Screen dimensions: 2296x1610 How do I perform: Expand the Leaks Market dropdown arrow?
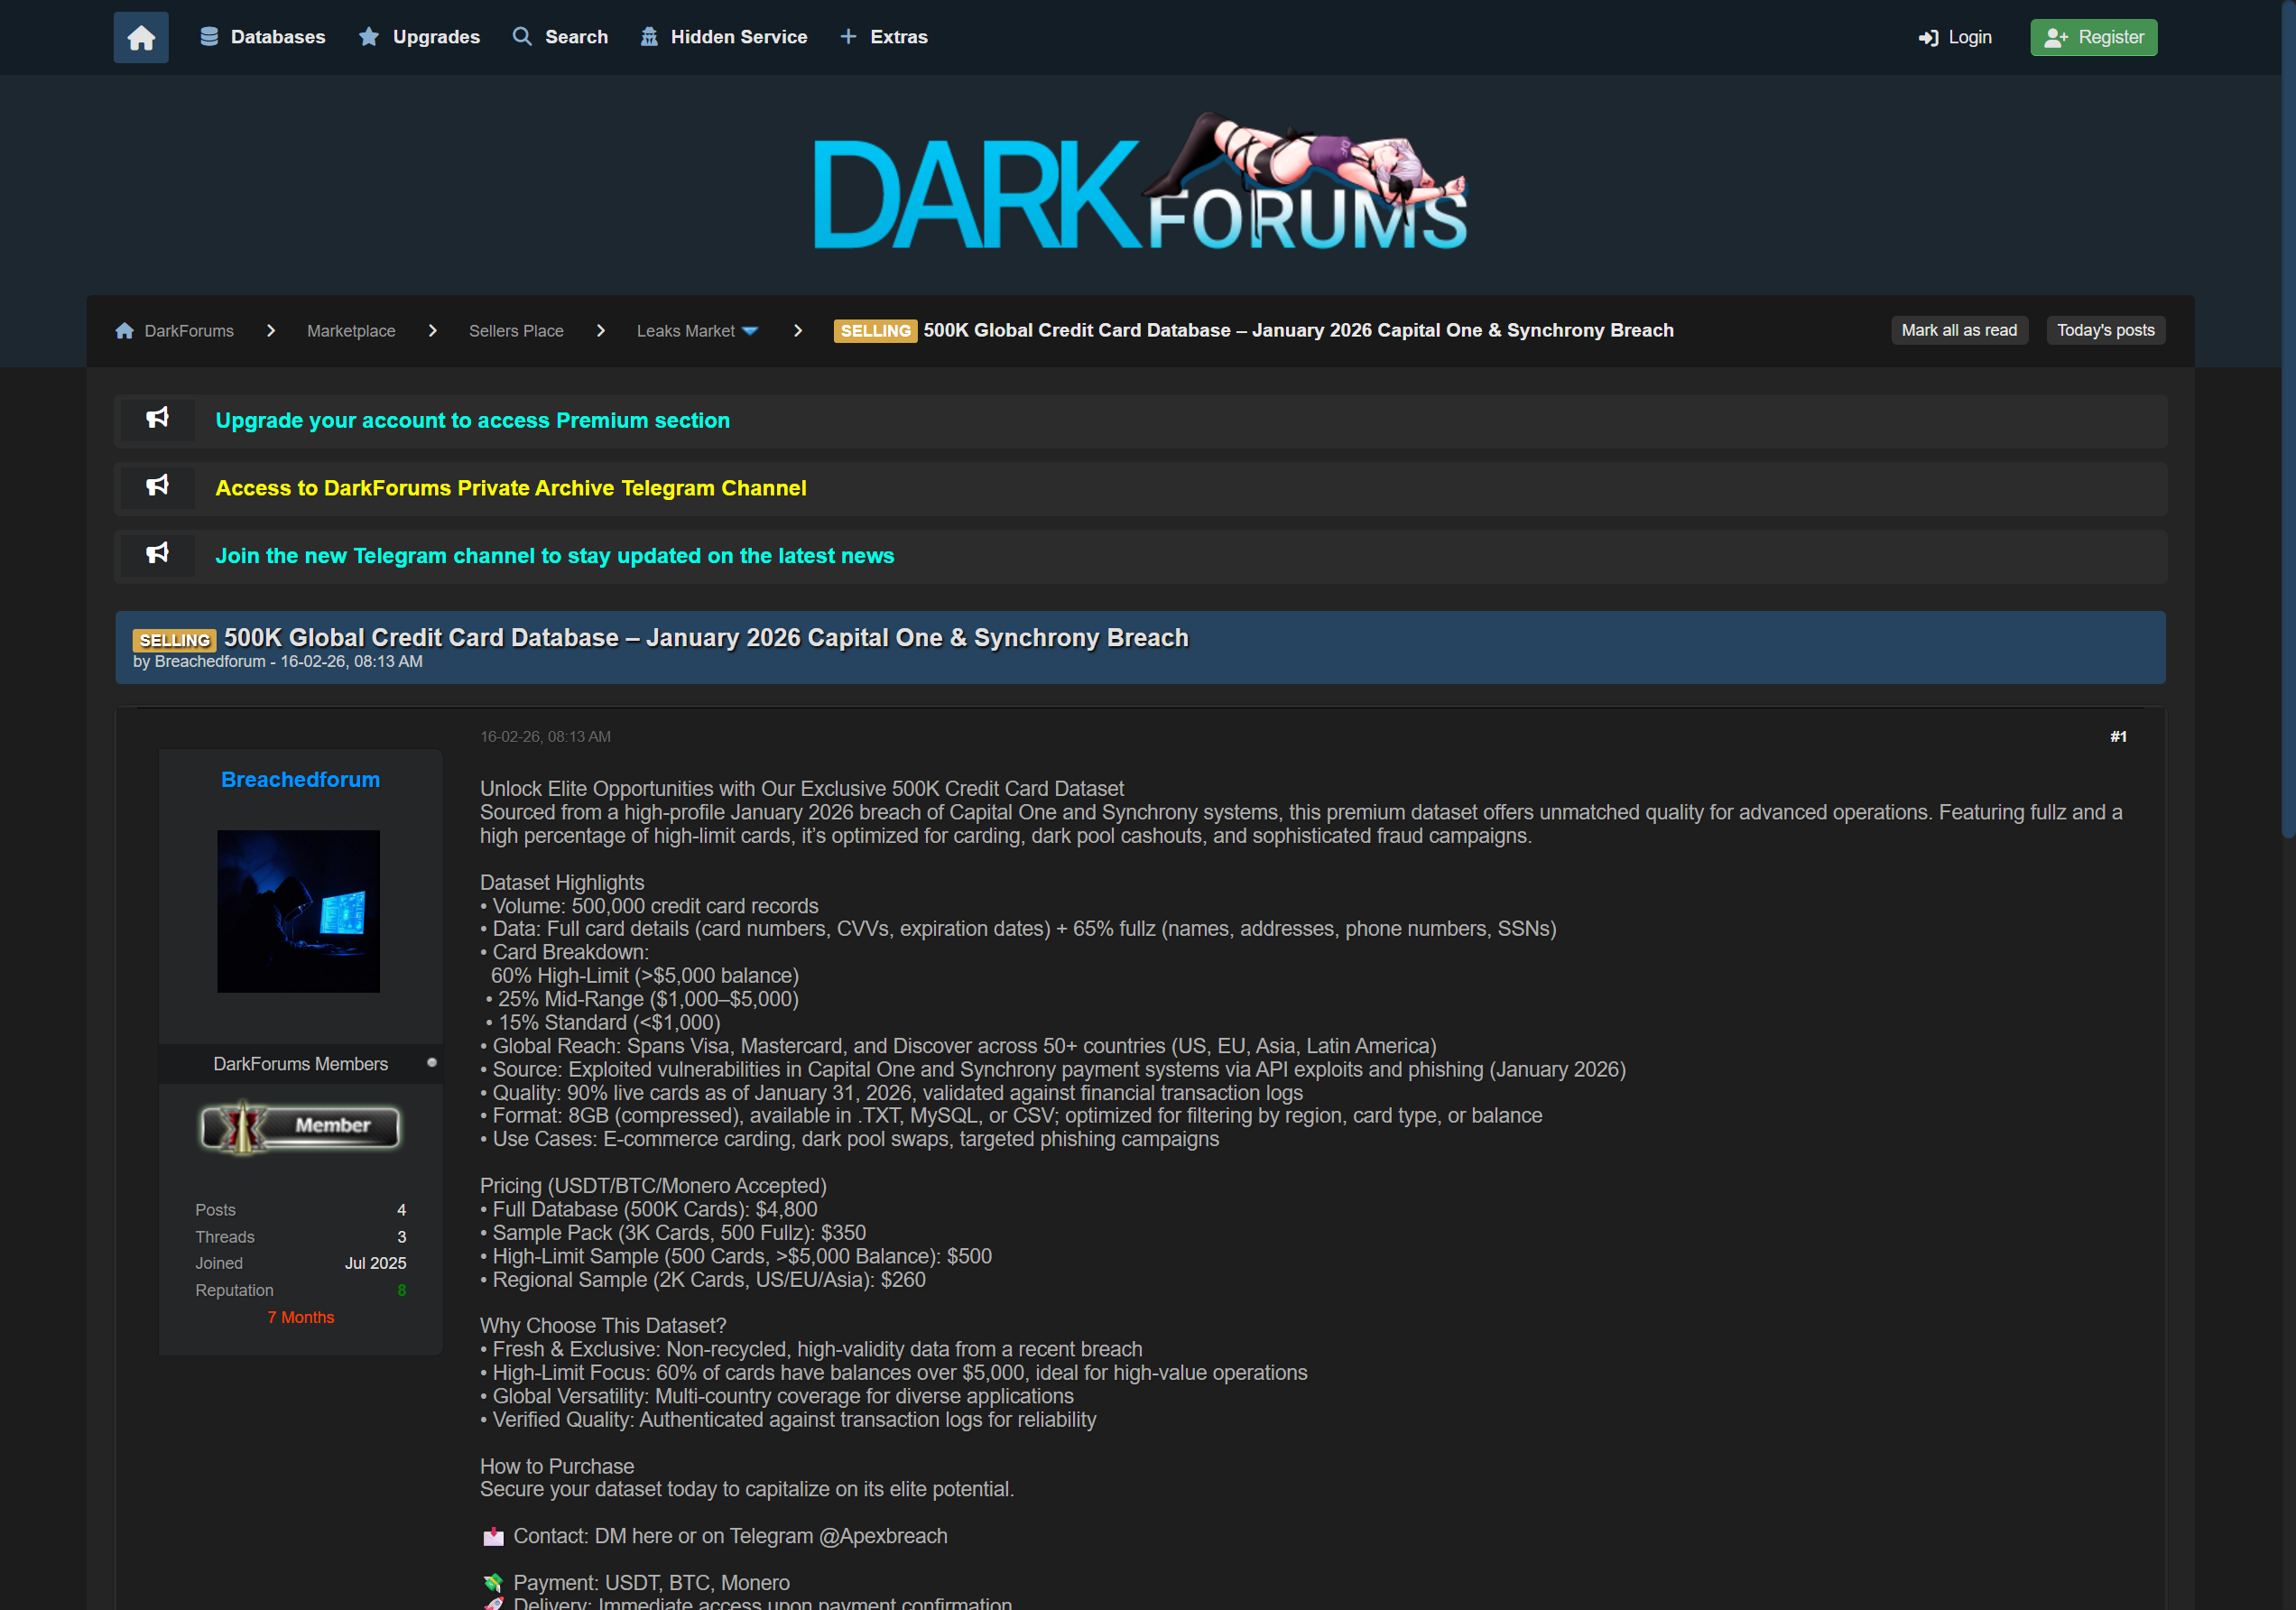pyautogui.click(x=751, y=331)
